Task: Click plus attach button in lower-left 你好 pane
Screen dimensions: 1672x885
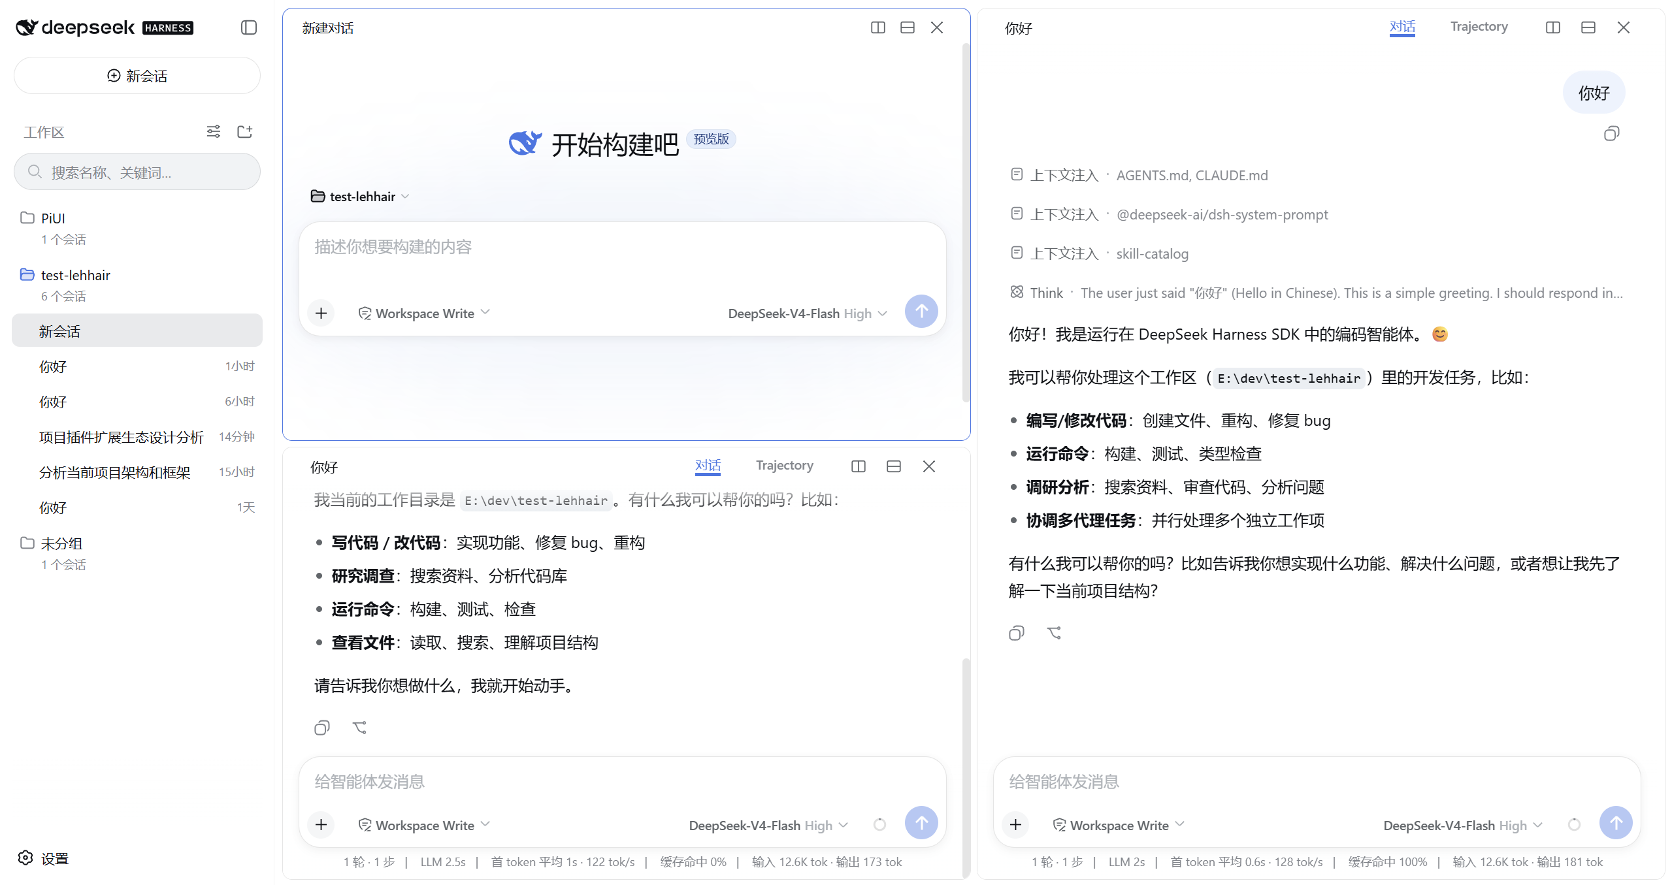Action: point(321,825)
